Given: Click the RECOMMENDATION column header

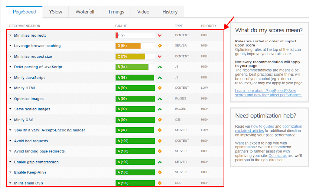Looking at the screenshot, I should pos(24,26).
